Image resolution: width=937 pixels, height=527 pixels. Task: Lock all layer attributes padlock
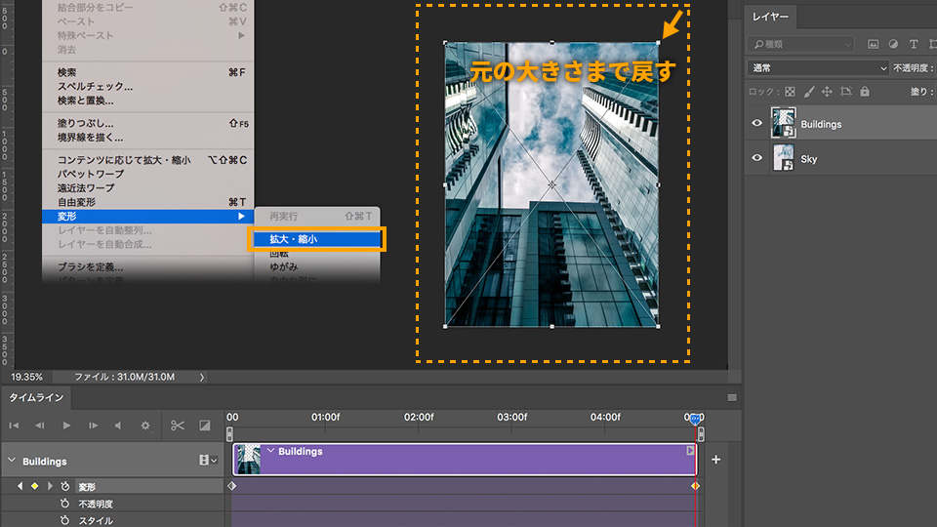(x=865, y=92)
